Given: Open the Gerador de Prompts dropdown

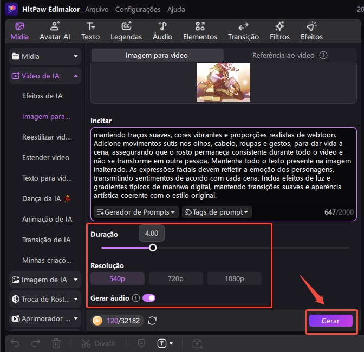Looking at the screenshot, I should point(136,212).
